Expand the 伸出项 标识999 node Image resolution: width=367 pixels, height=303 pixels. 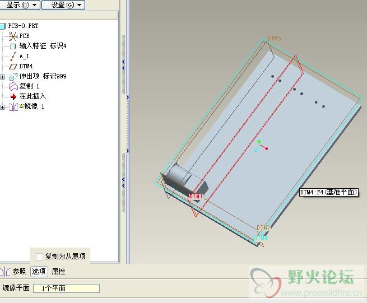(x=3, y=77)
